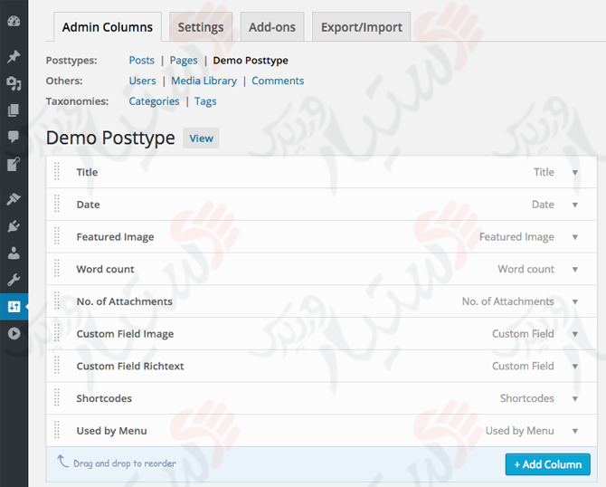Expand the Custom Field Image column arrow

pyautogui.click(x=575, y=334)
